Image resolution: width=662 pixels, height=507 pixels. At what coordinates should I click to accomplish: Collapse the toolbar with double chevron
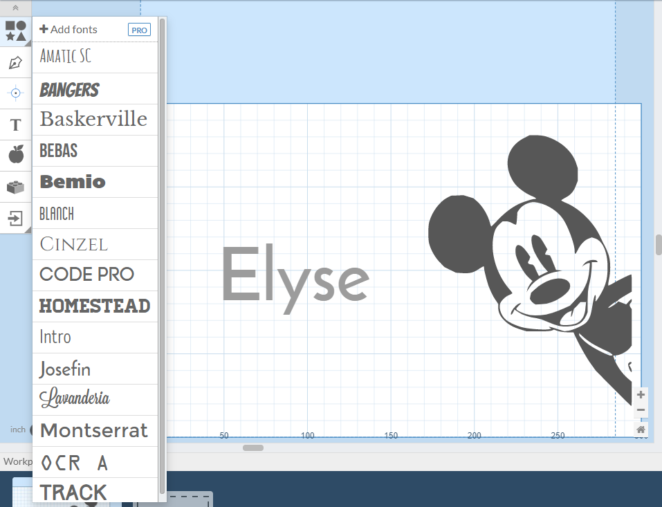[x=16, y=8]
